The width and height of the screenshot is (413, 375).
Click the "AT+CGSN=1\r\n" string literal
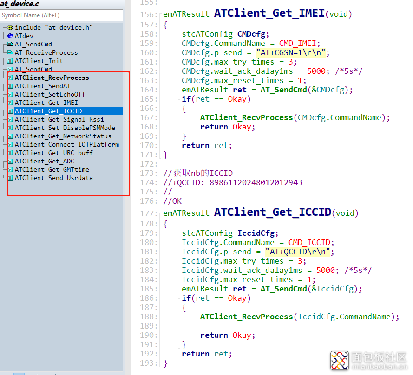click(x=291, y=52)
